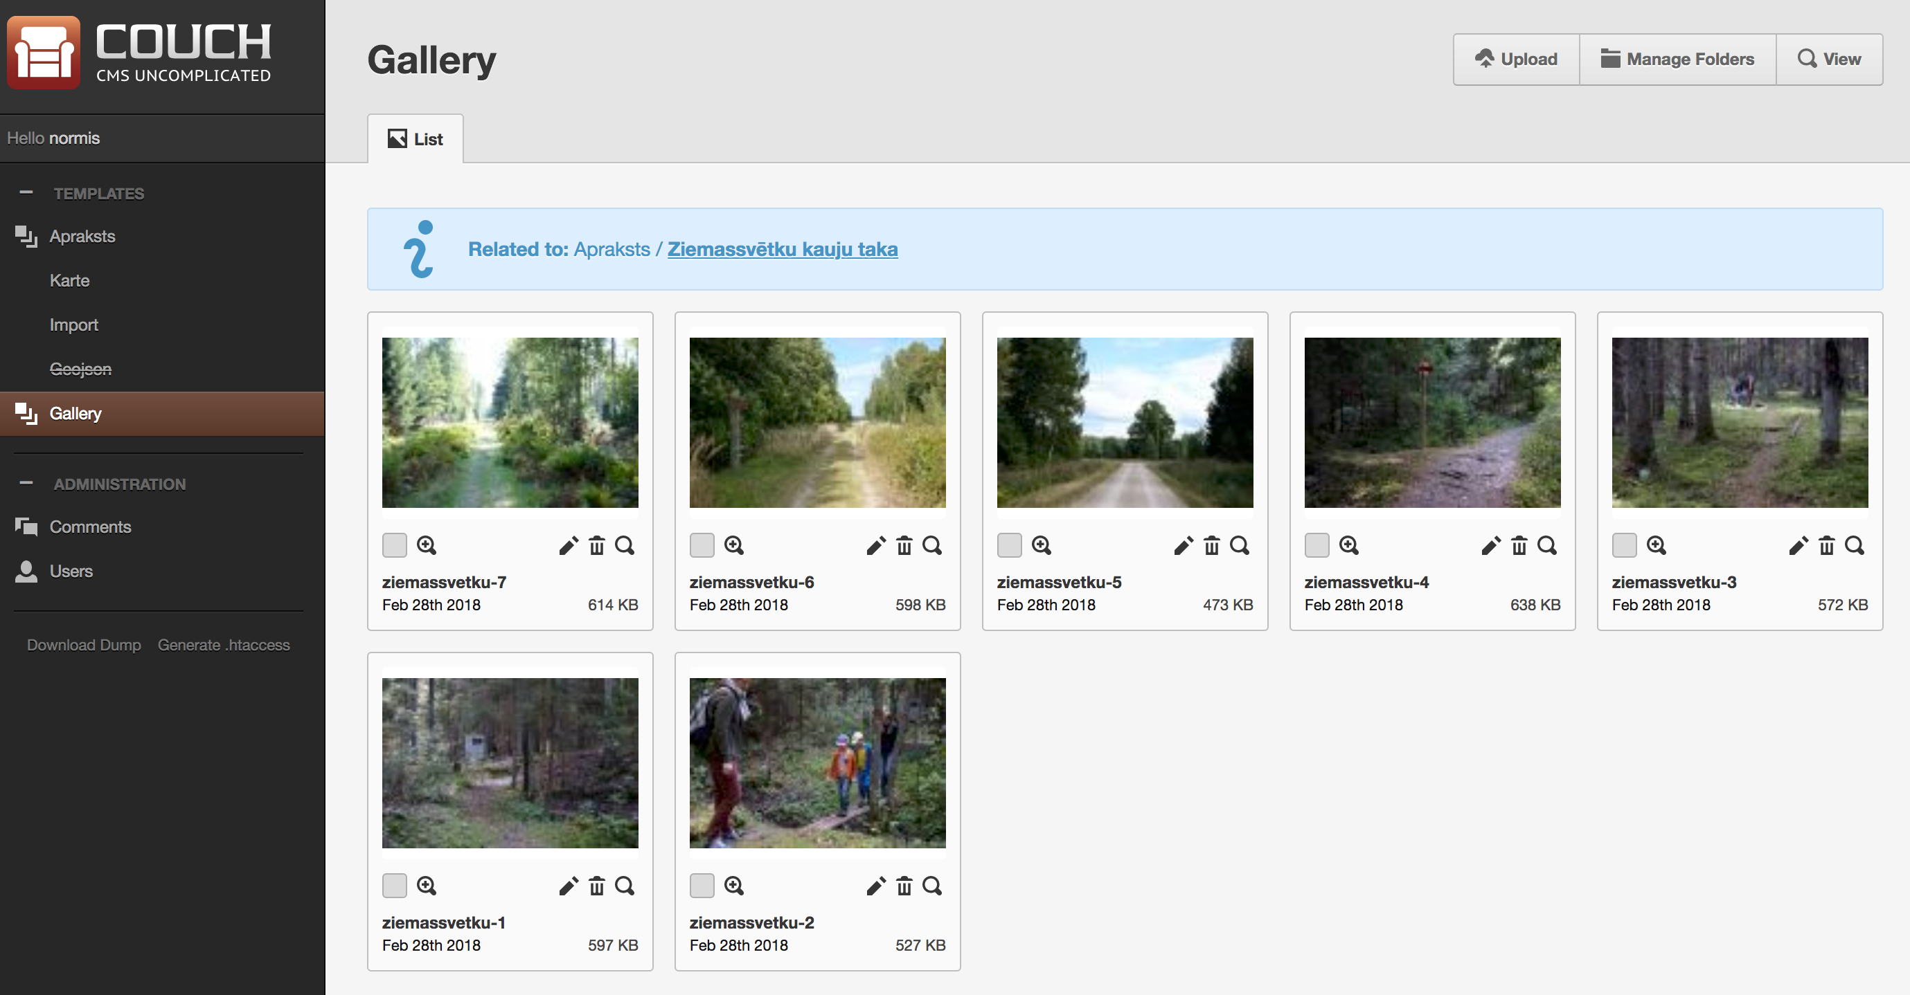Delete ziemassvetku-2 using trash icon
The image size is (1910, 995).
[904, 886]
